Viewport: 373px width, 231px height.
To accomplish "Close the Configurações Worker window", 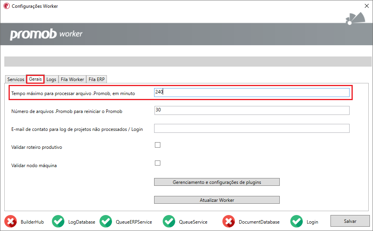I will click(367, 6).
